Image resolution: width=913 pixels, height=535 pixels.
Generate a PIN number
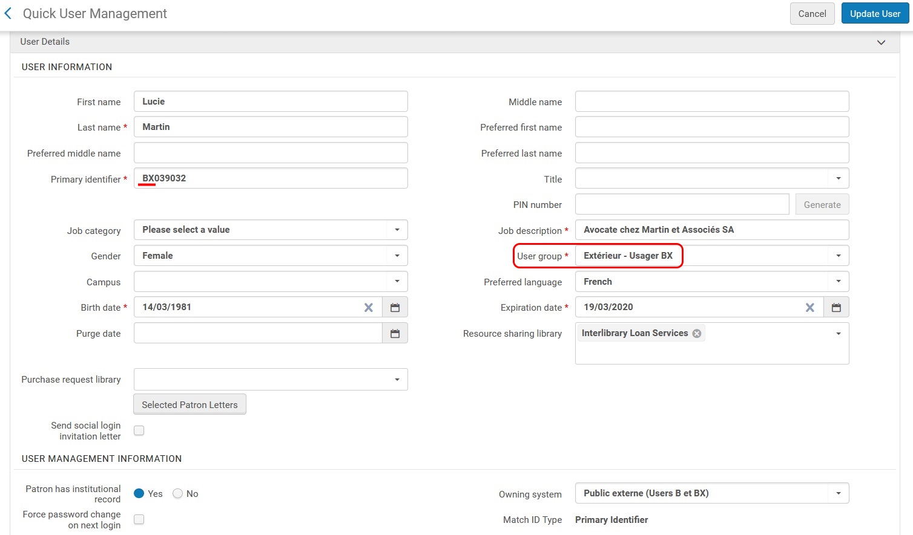(822, 204)
